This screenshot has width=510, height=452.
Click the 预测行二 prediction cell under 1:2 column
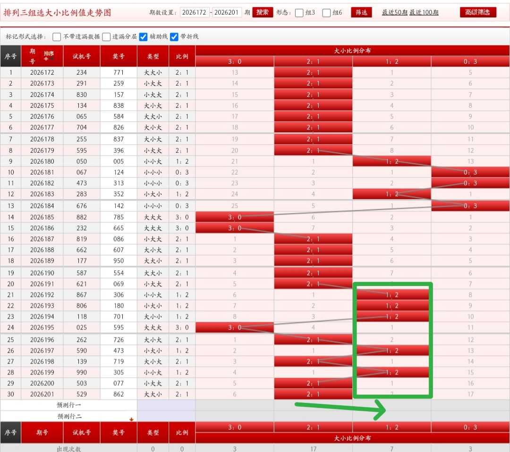[x=392, y=416]
